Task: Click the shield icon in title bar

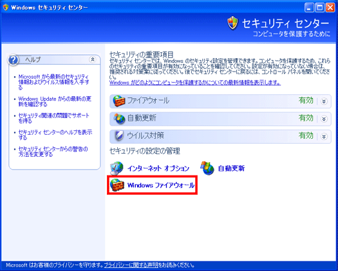Action: click(6, 7)
